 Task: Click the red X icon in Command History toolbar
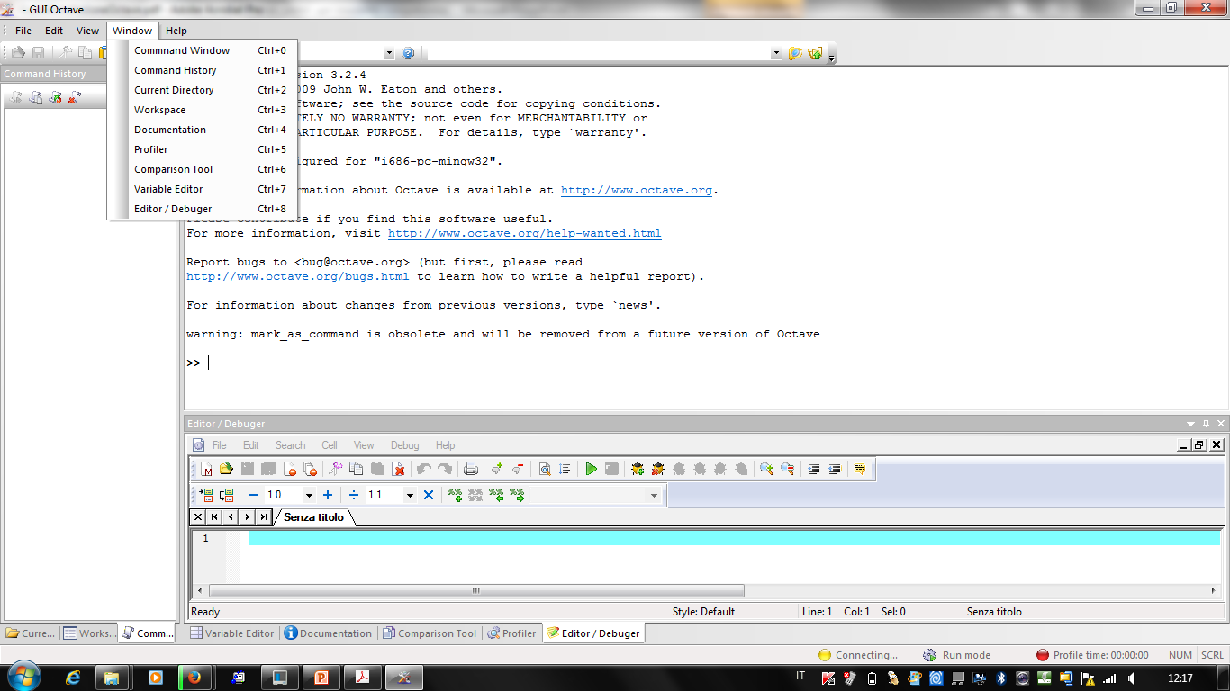pos(75,97)
